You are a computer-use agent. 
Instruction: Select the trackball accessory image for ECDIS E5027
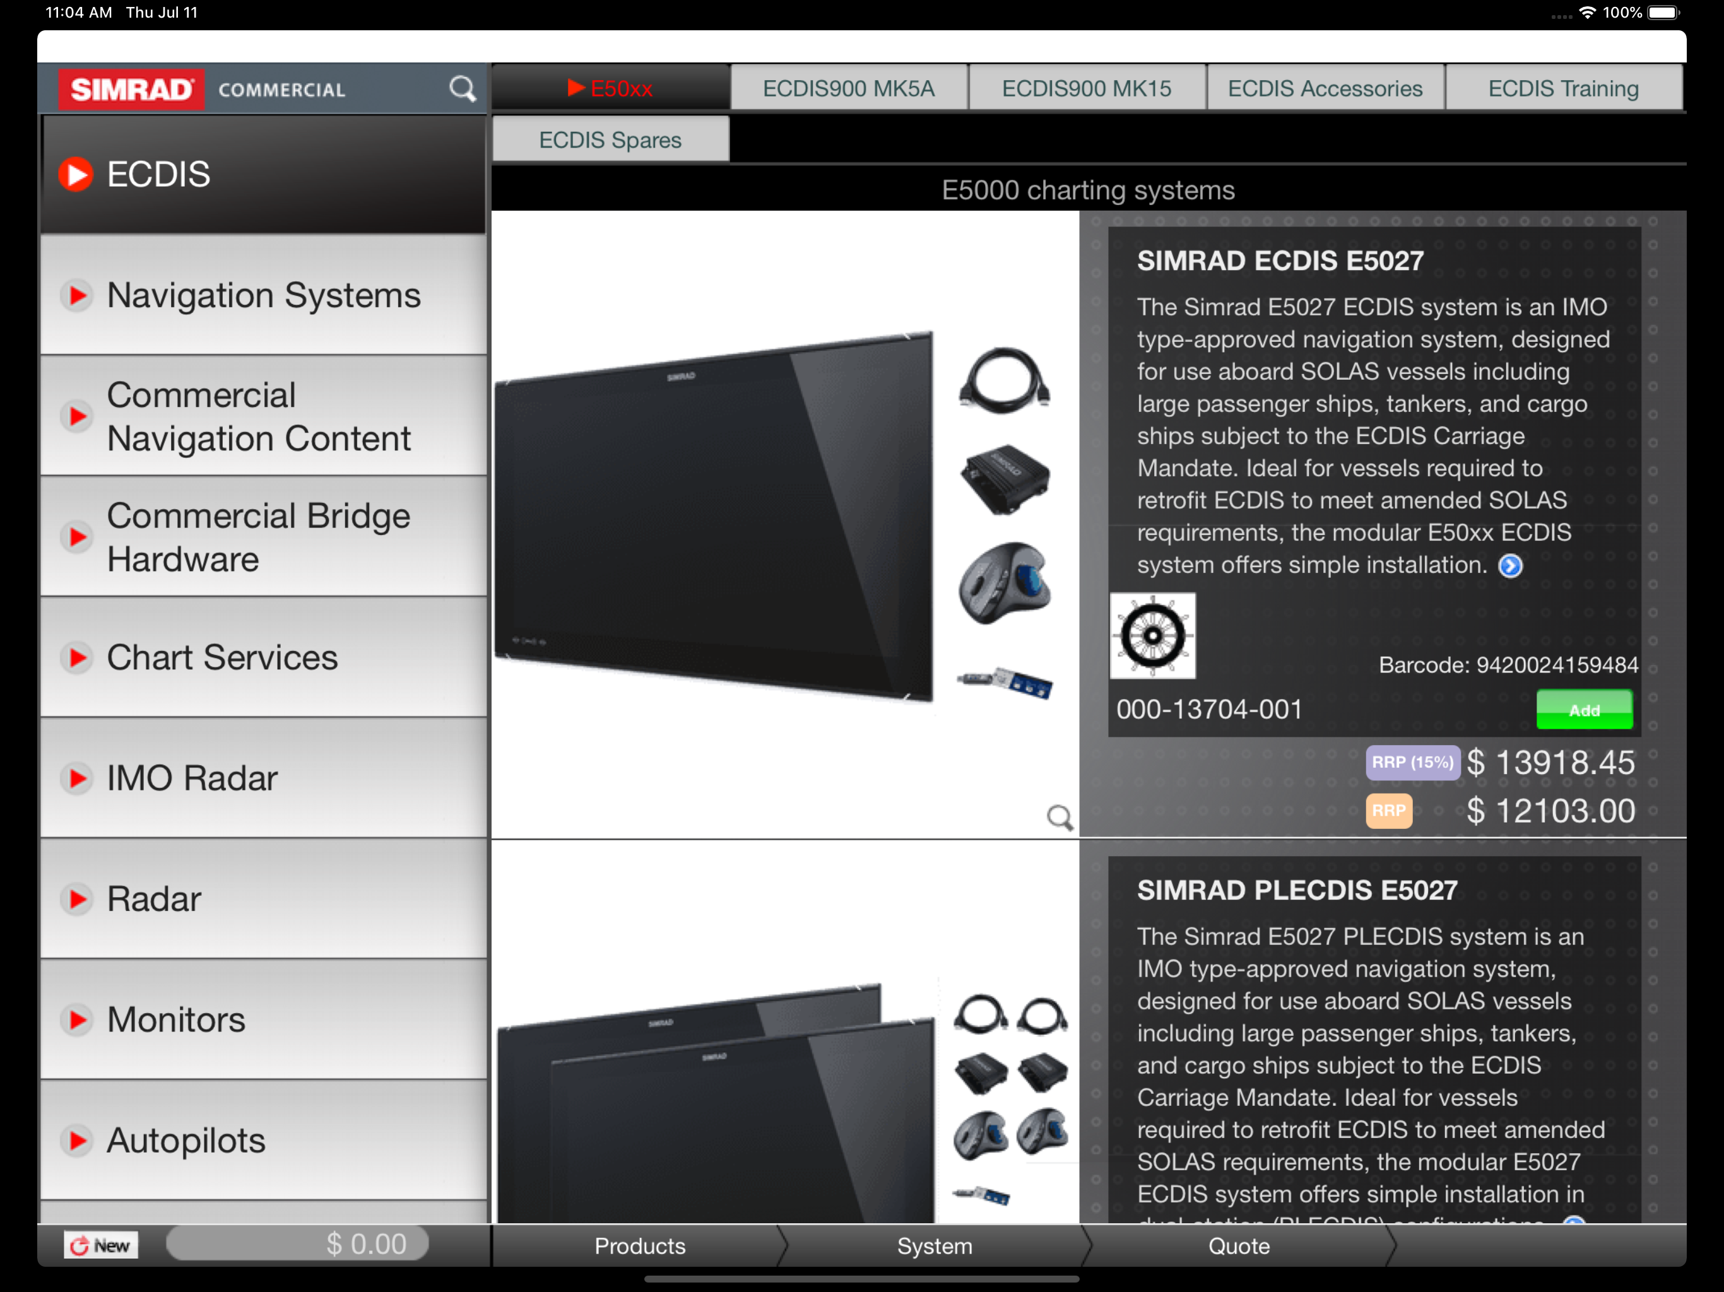coord(1005,583)
